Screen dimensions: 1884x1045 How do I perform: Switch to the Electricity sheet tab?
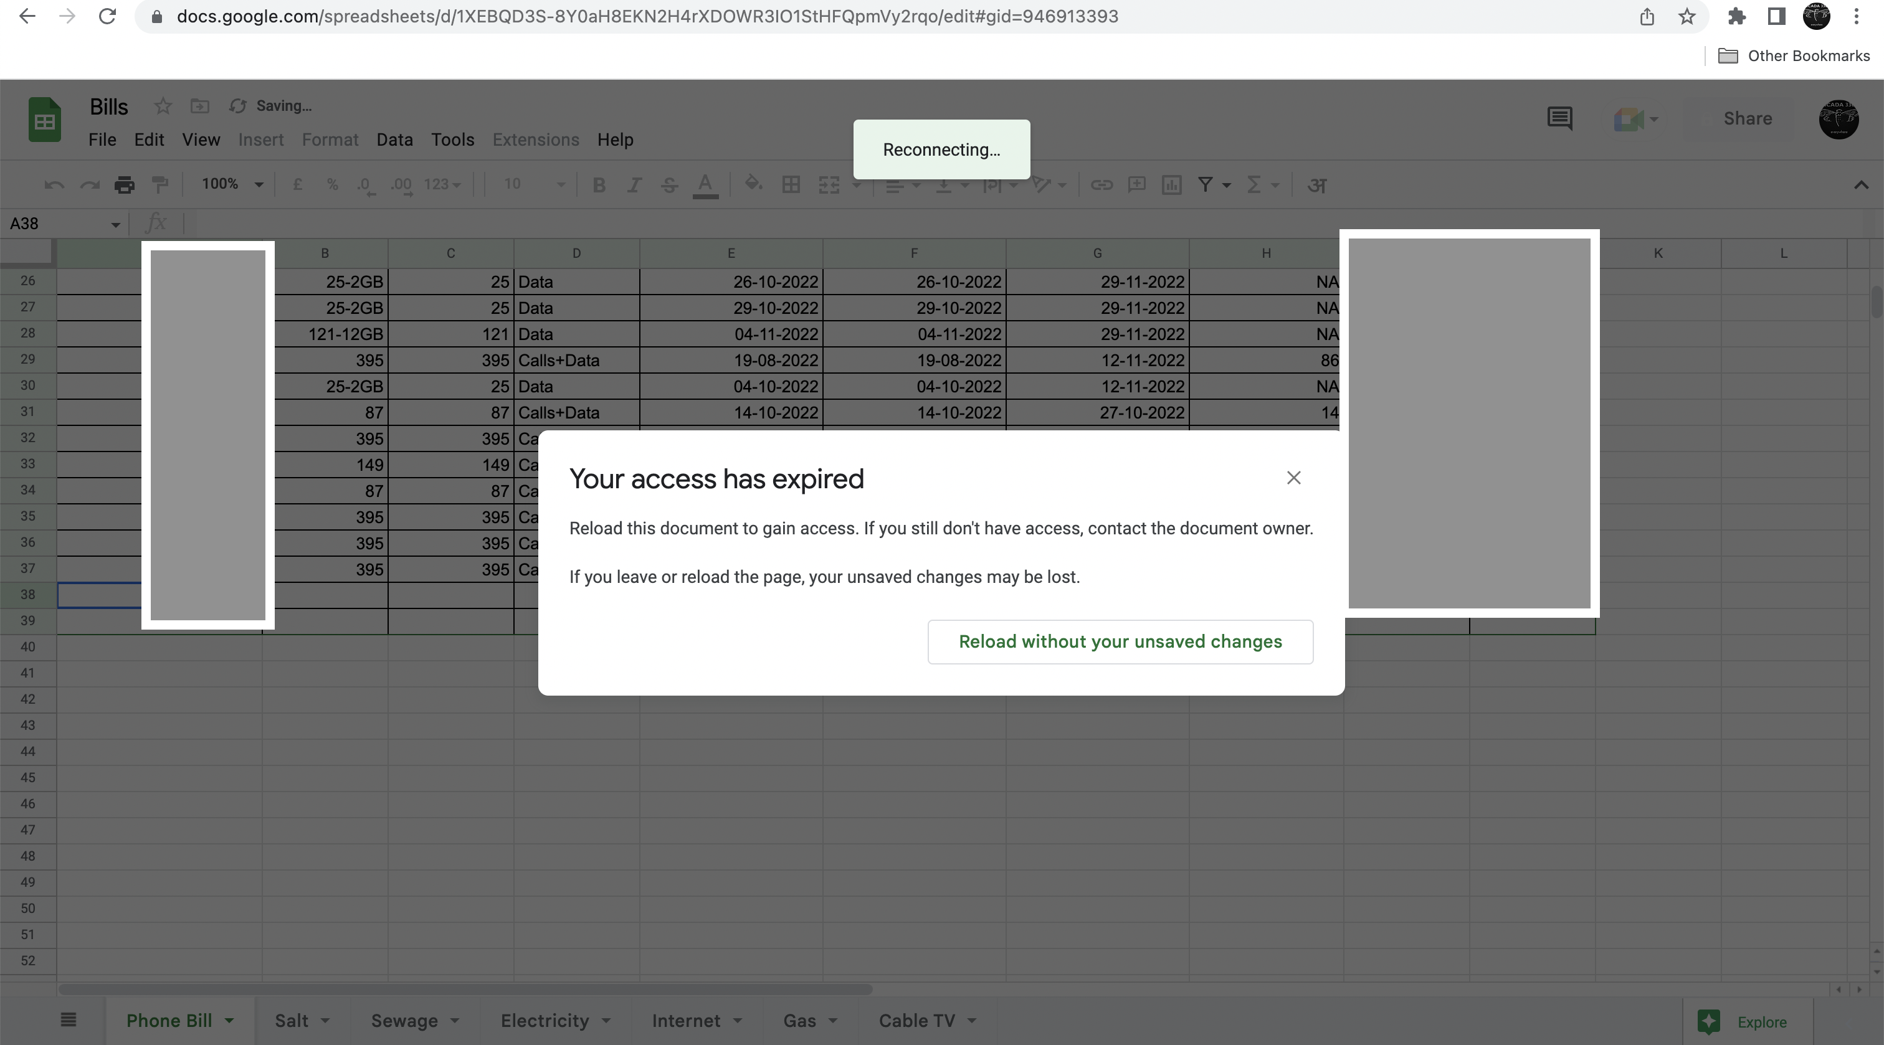point(544,1021)
